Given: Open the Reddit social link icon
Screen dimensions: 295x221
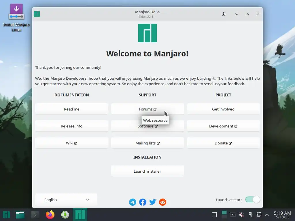Looking at the screenshot, I should coord(162,202).
